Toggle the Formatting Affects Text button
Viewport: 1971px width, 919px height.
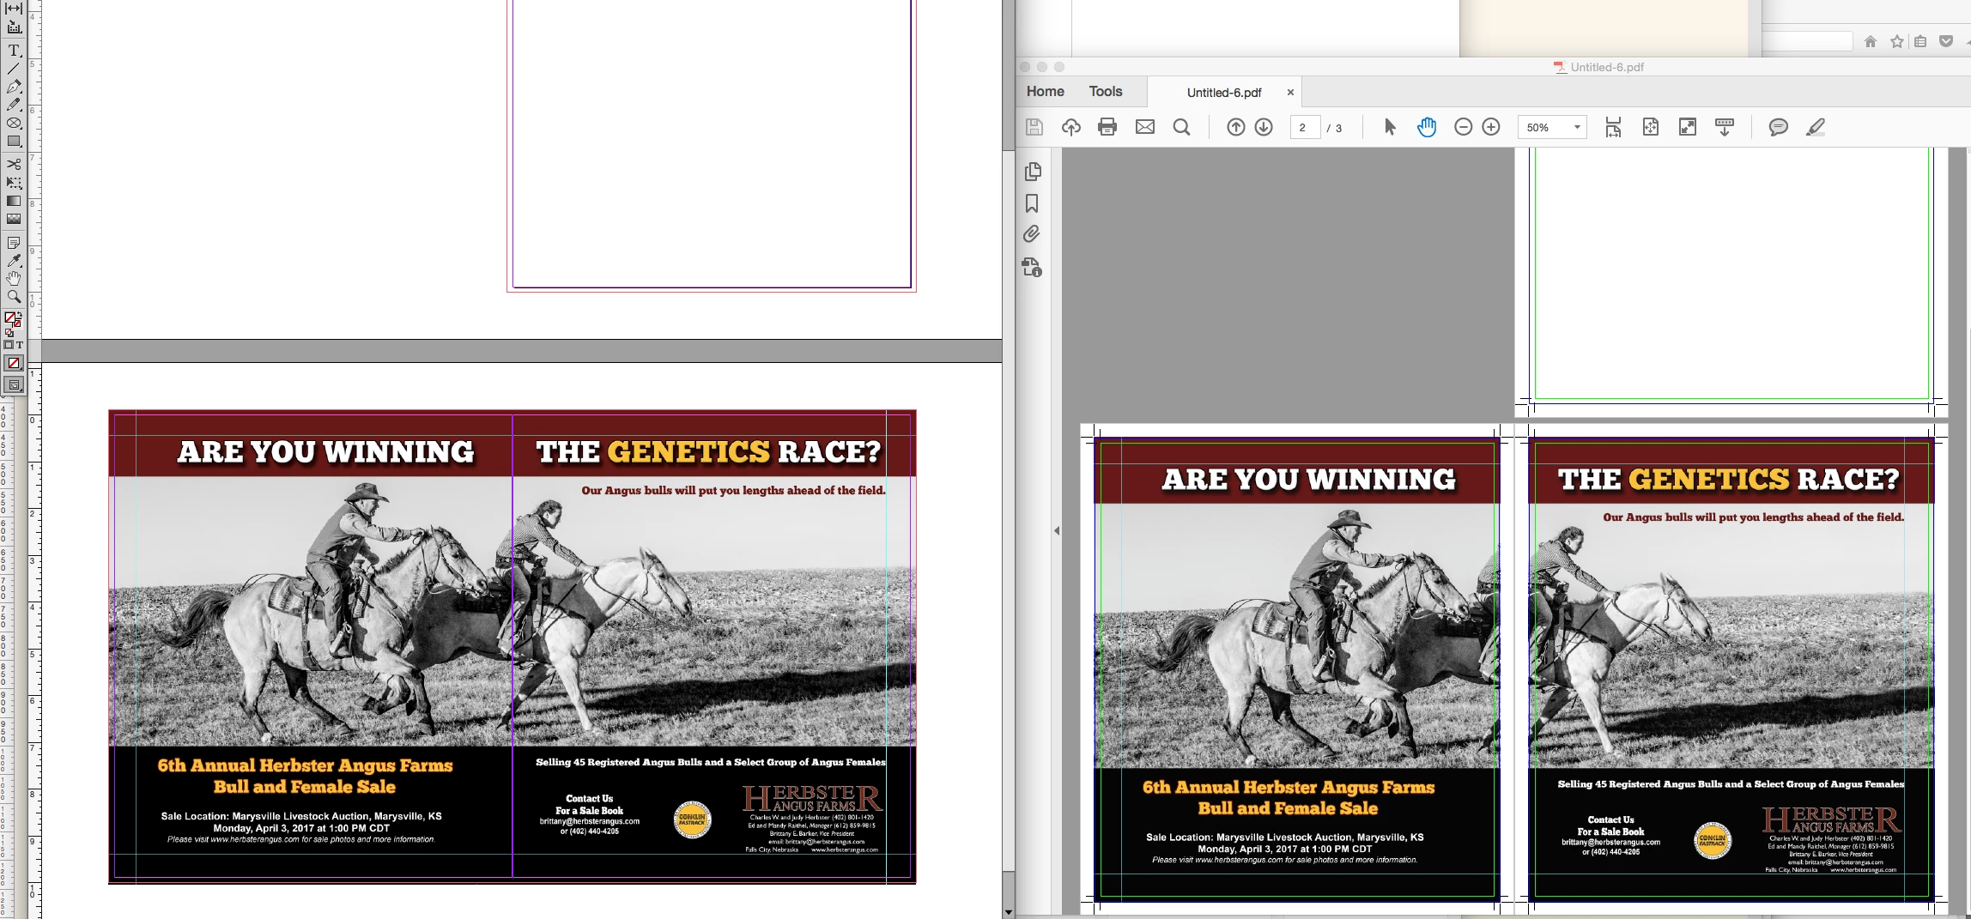tap(20, 345)
